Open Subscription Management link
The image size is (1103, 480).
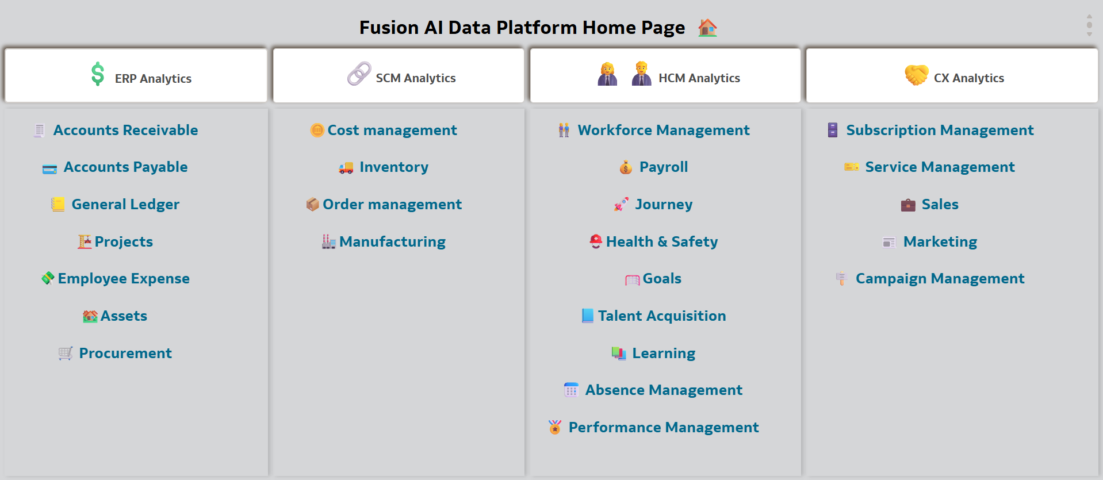tap(940, 130)
